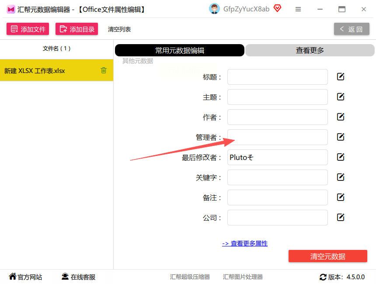Click the 添加文件 button
Viewport: 376px width, 284px height.
pyautogui.click(x=28, y=29)
